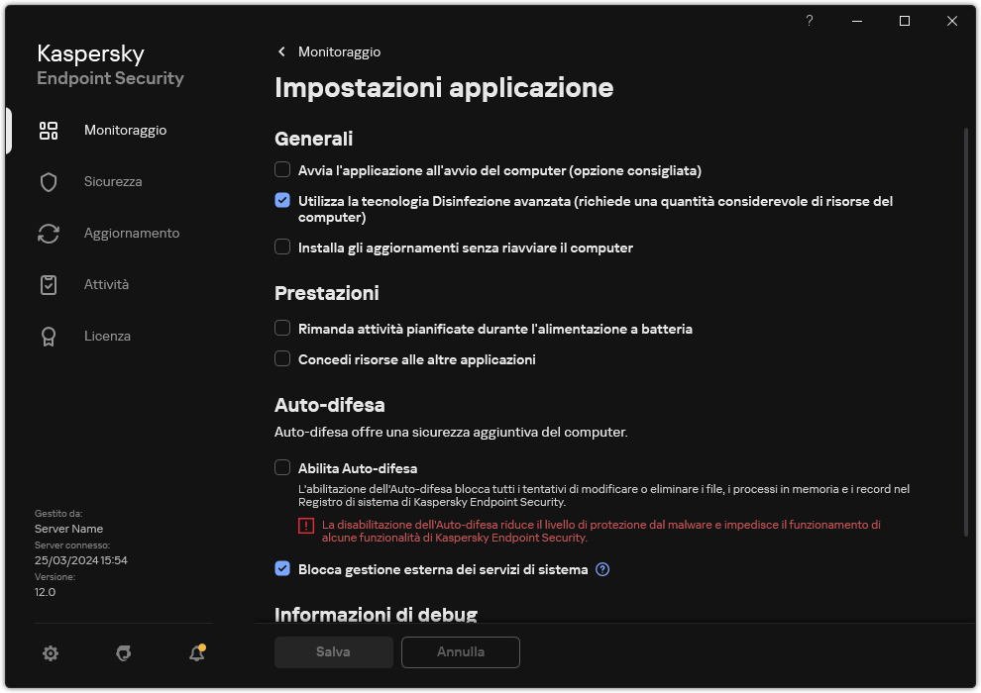Uncheck Blocca gestione esterna dei servizi
Viewport: 981px width, 693px height.
tap(282, 569)
